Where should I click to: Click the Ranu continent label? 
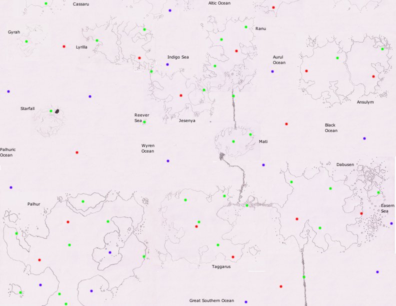pyautogui.click(x=260, y=28)
